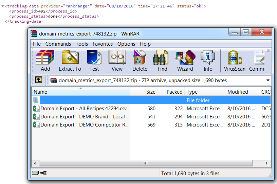Show more toolbar buttons via chevron
277x184 pixels.
[268, 51]
